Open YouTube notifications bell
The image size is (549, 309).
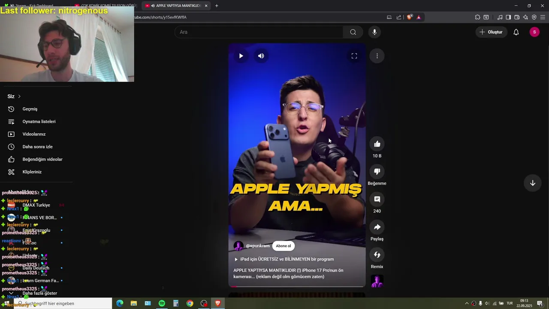(x=516, y=32)
